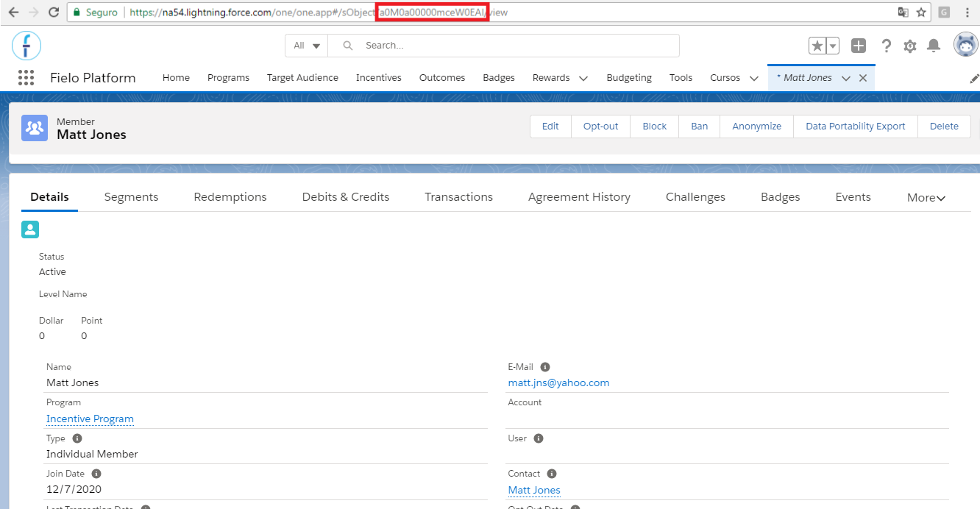Open the Programs nav item
980x509 pixels.
[228, 78]
